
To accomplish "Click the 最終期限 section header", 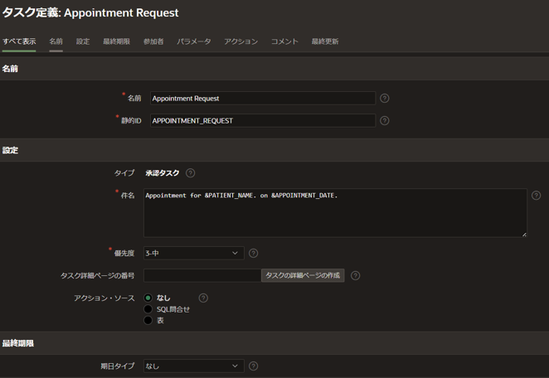I will [18, 343].
